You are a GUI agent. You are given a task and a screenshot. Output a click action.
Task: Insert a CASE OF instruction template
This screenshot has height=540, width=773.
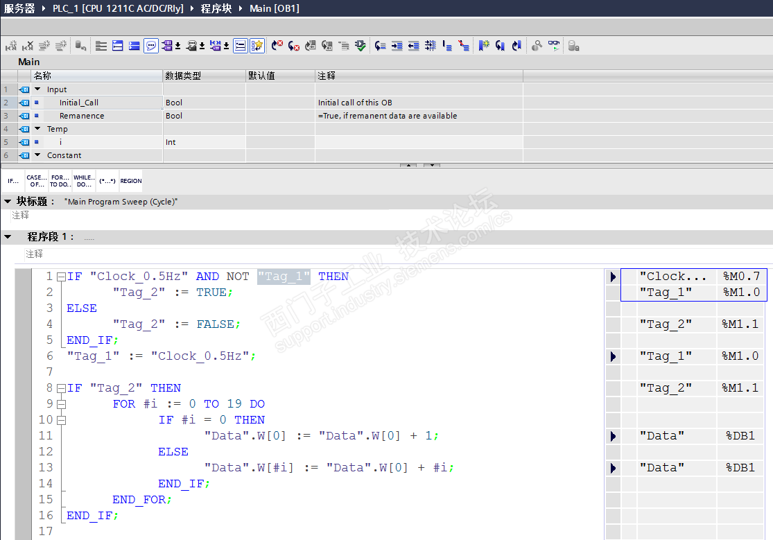37,181
